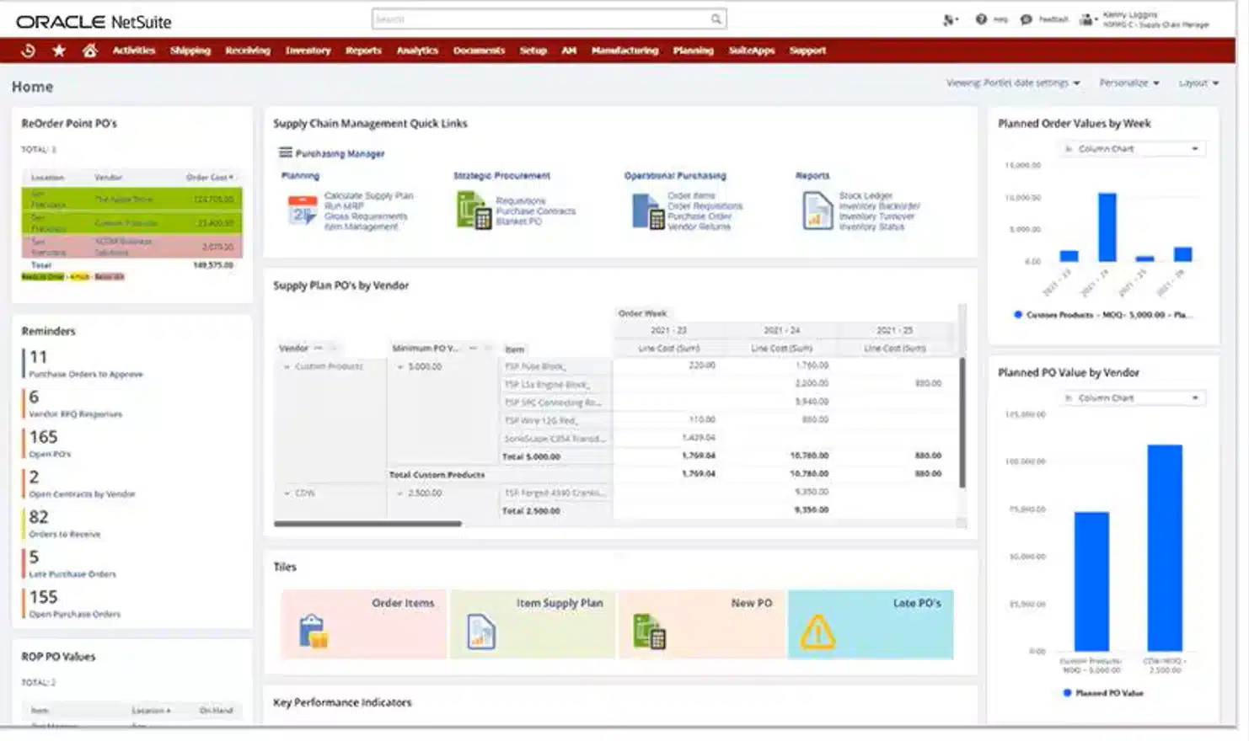Screen dimensions: 1249x741
Task: Collapse the Custom Products vendor row
Action: click(x=287, y=367)
